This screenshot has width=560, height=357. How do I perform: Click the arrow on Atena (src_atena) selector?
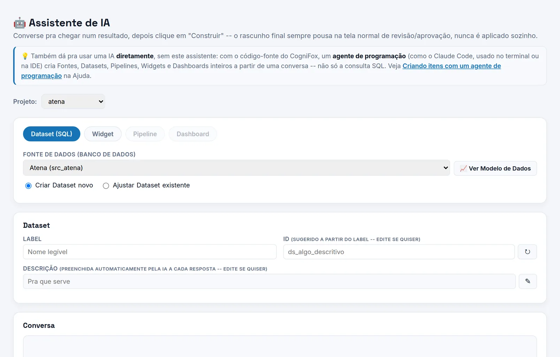pos(446,168)
